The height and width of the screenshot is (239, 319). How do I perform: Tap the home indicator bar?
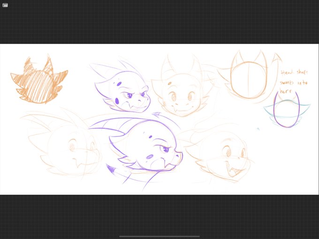[159, 236]
